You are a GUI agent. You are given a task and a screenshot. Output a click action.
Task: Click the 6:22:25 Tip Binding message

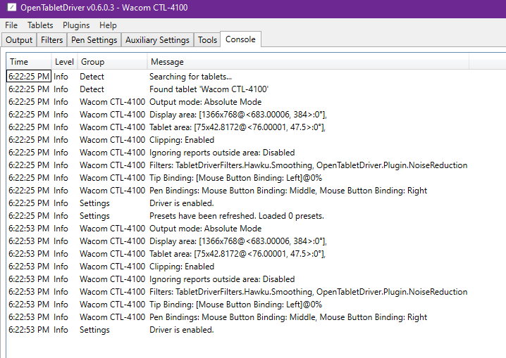[x=235, y=178]
